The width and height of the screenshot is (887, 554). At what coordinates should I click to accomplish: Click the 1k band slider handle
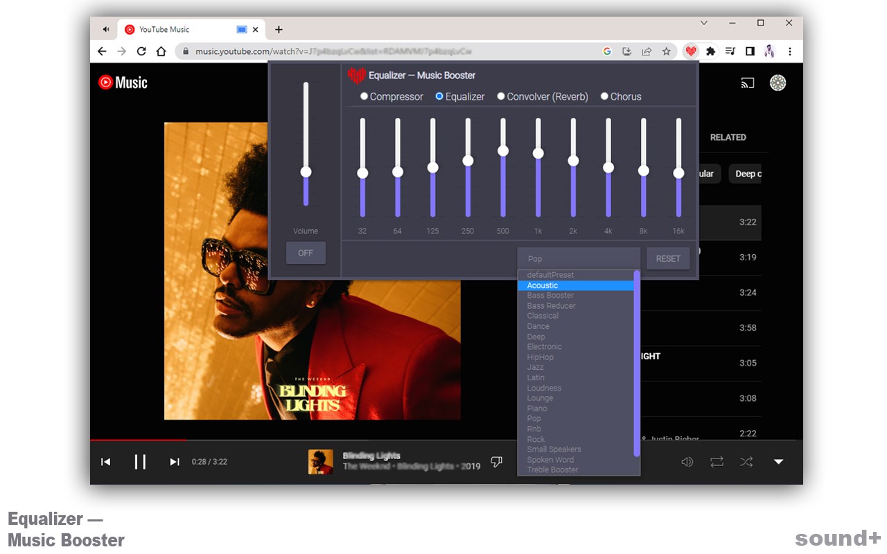pyautogui.click(x=538, y=154)
